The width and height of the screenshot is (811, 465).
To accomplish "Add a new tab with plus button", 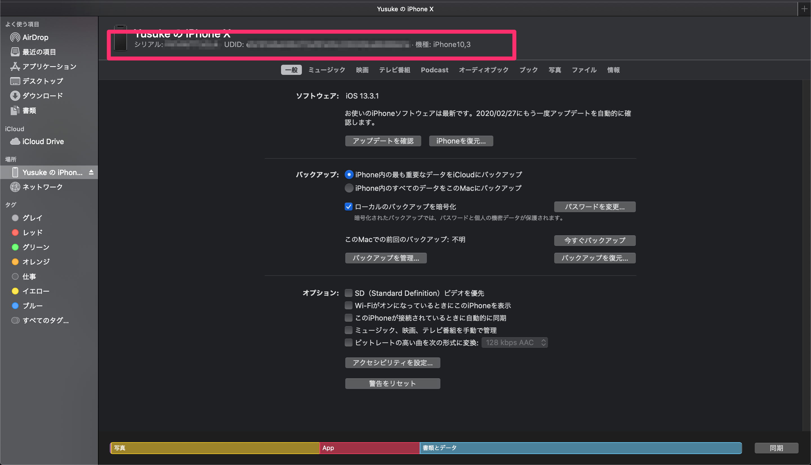I will coord(804,9).
